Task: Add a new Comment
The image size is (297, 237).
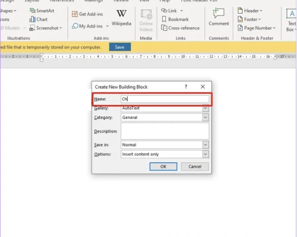Action: [219, 17]
